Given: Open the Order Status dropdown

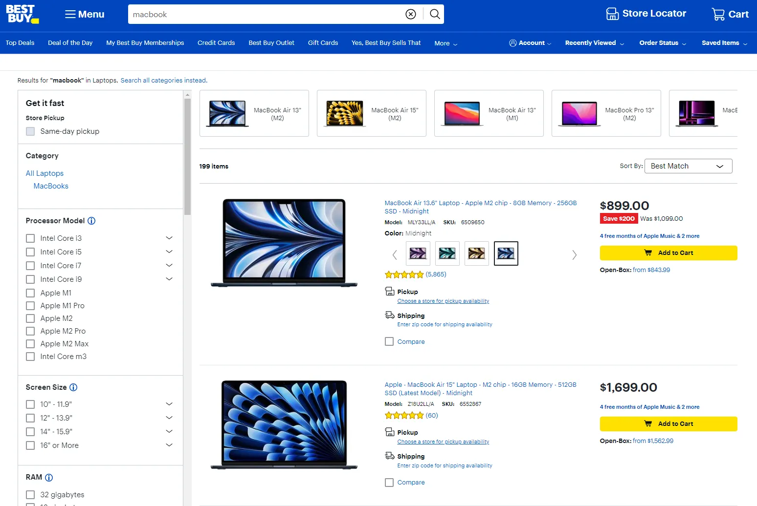Looking at the screenshot, I should [663, 43].
